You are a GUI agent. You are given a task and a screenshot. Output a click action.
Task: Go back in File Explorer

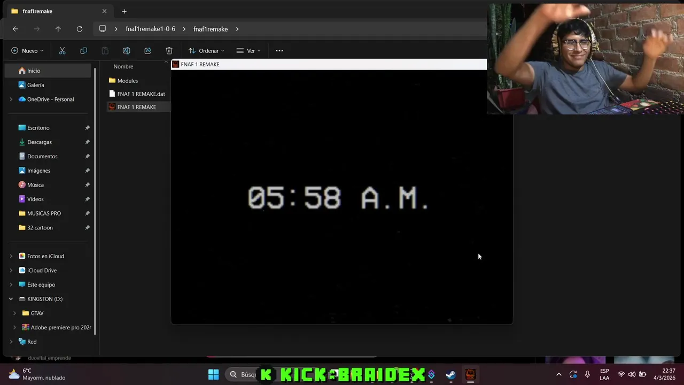click(15, 29)
